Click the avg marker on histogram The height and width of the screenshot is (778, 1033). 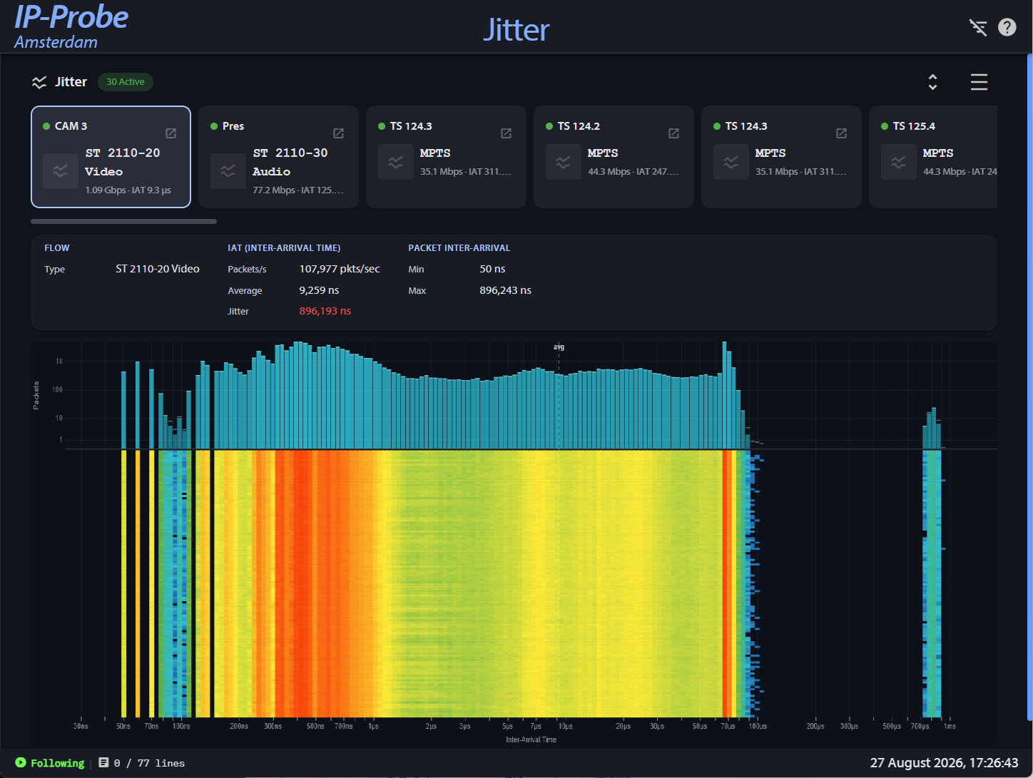[x=559, y=347]
